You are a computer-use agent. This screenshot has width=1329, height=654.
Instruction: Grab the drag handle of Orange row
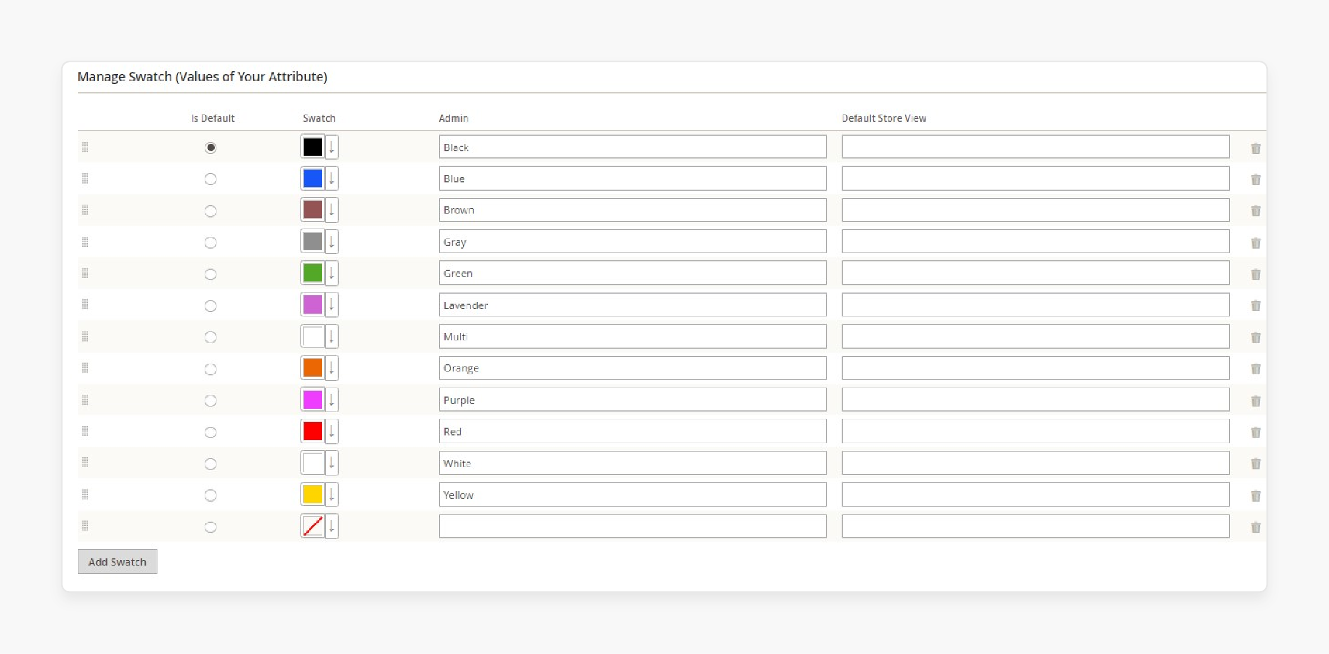coord(85,368)
